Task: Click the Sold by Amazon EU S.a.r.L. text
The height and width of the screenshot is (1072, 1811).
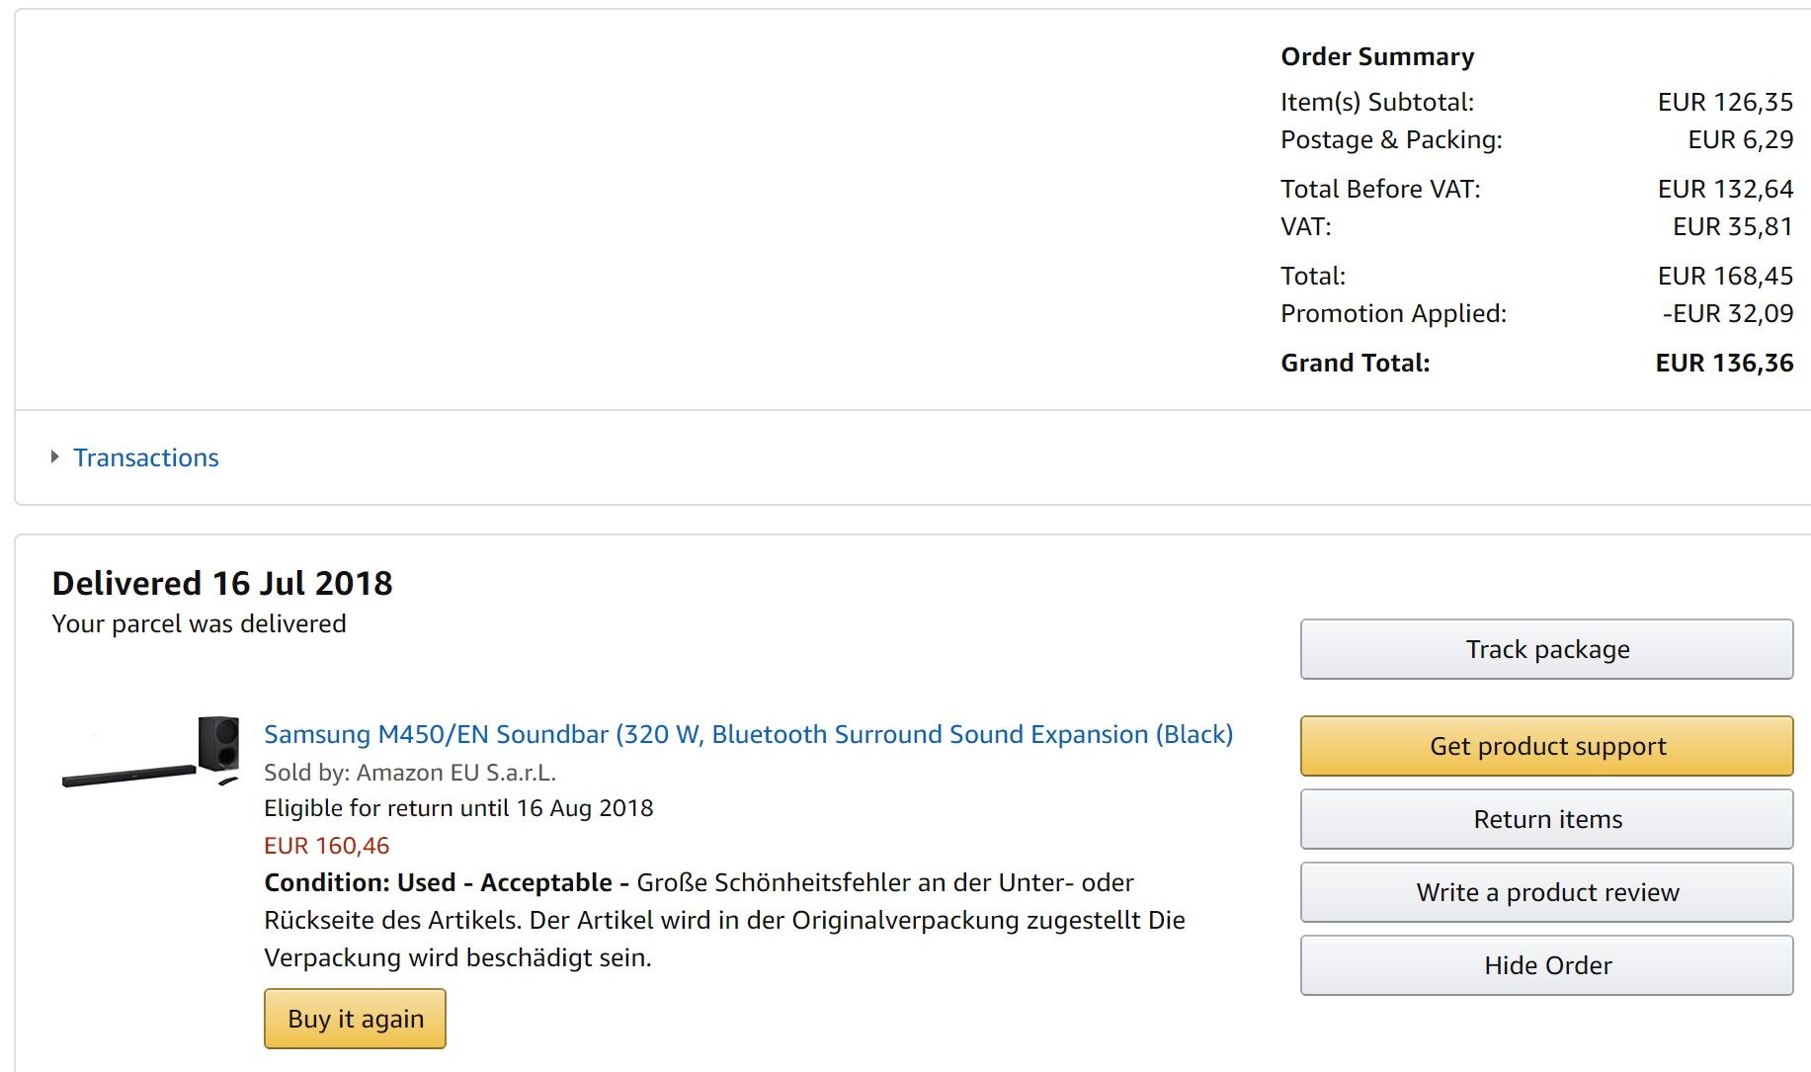Action: tap(410, 772)
